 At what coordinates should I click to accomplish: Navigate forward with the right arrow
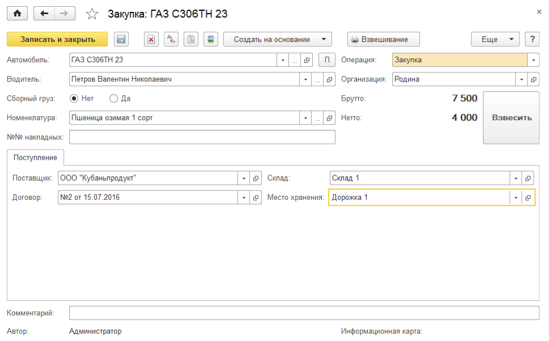(x=65, y=14)
